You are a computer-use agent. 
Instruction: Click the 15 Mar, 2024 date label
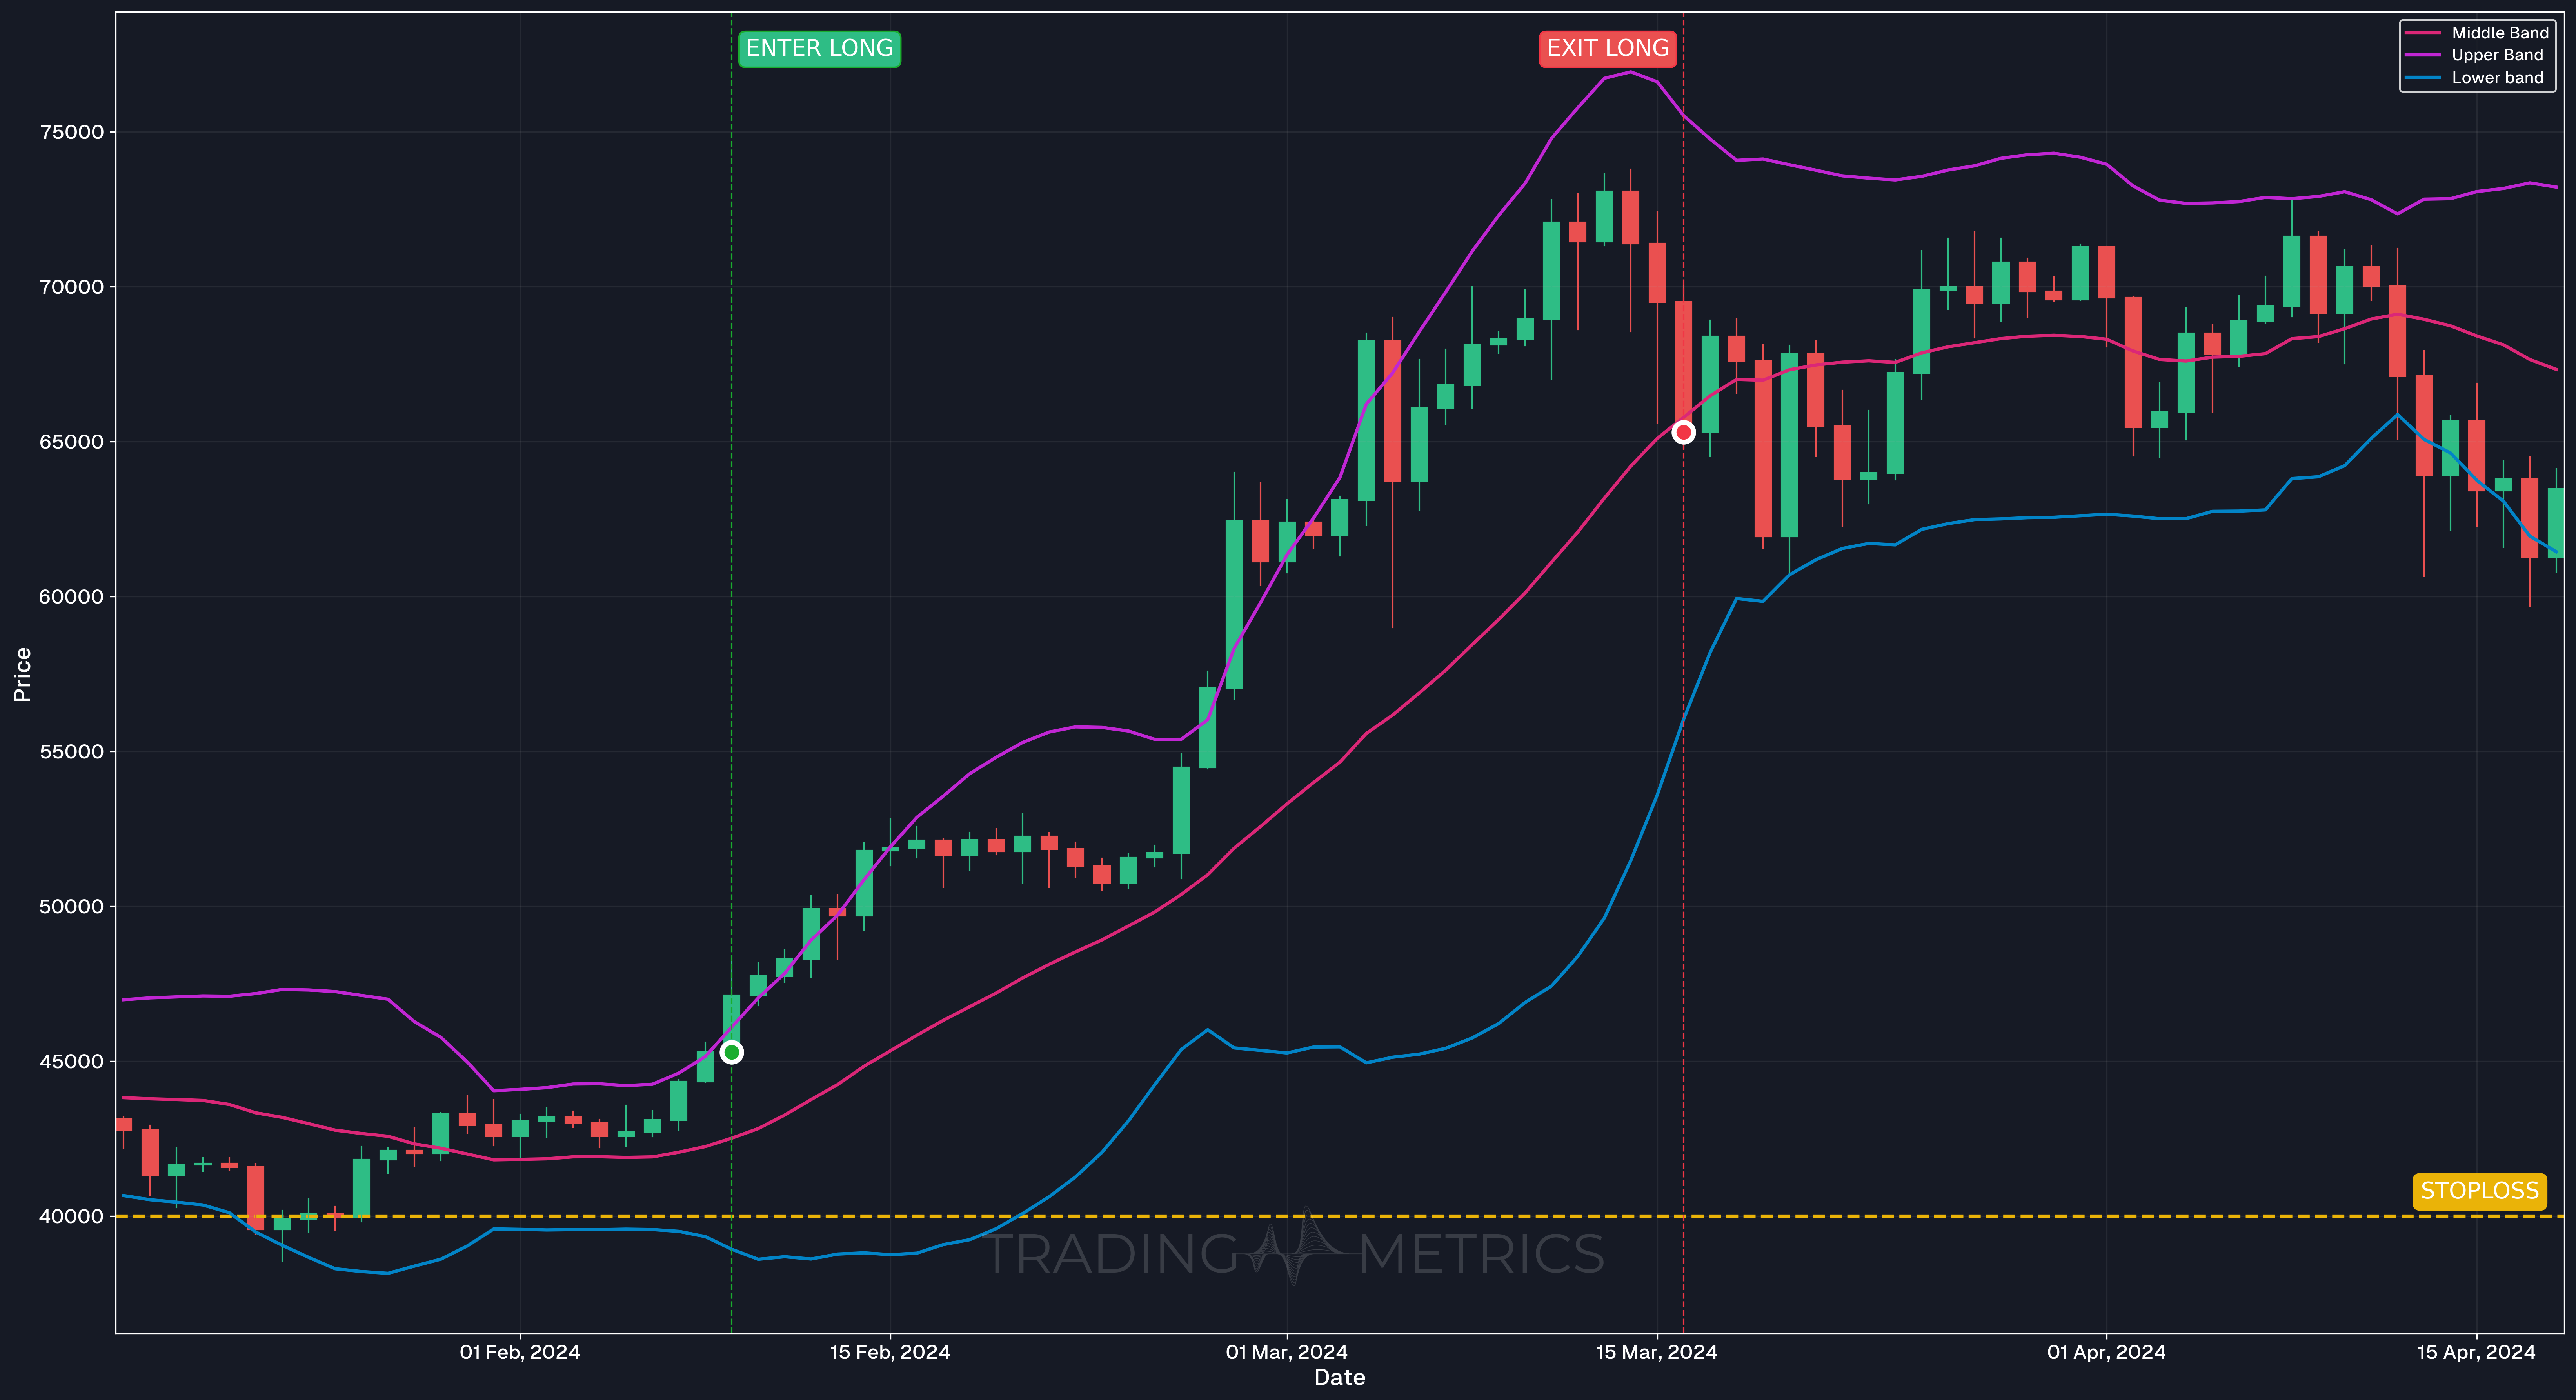coord(1657,1352)
